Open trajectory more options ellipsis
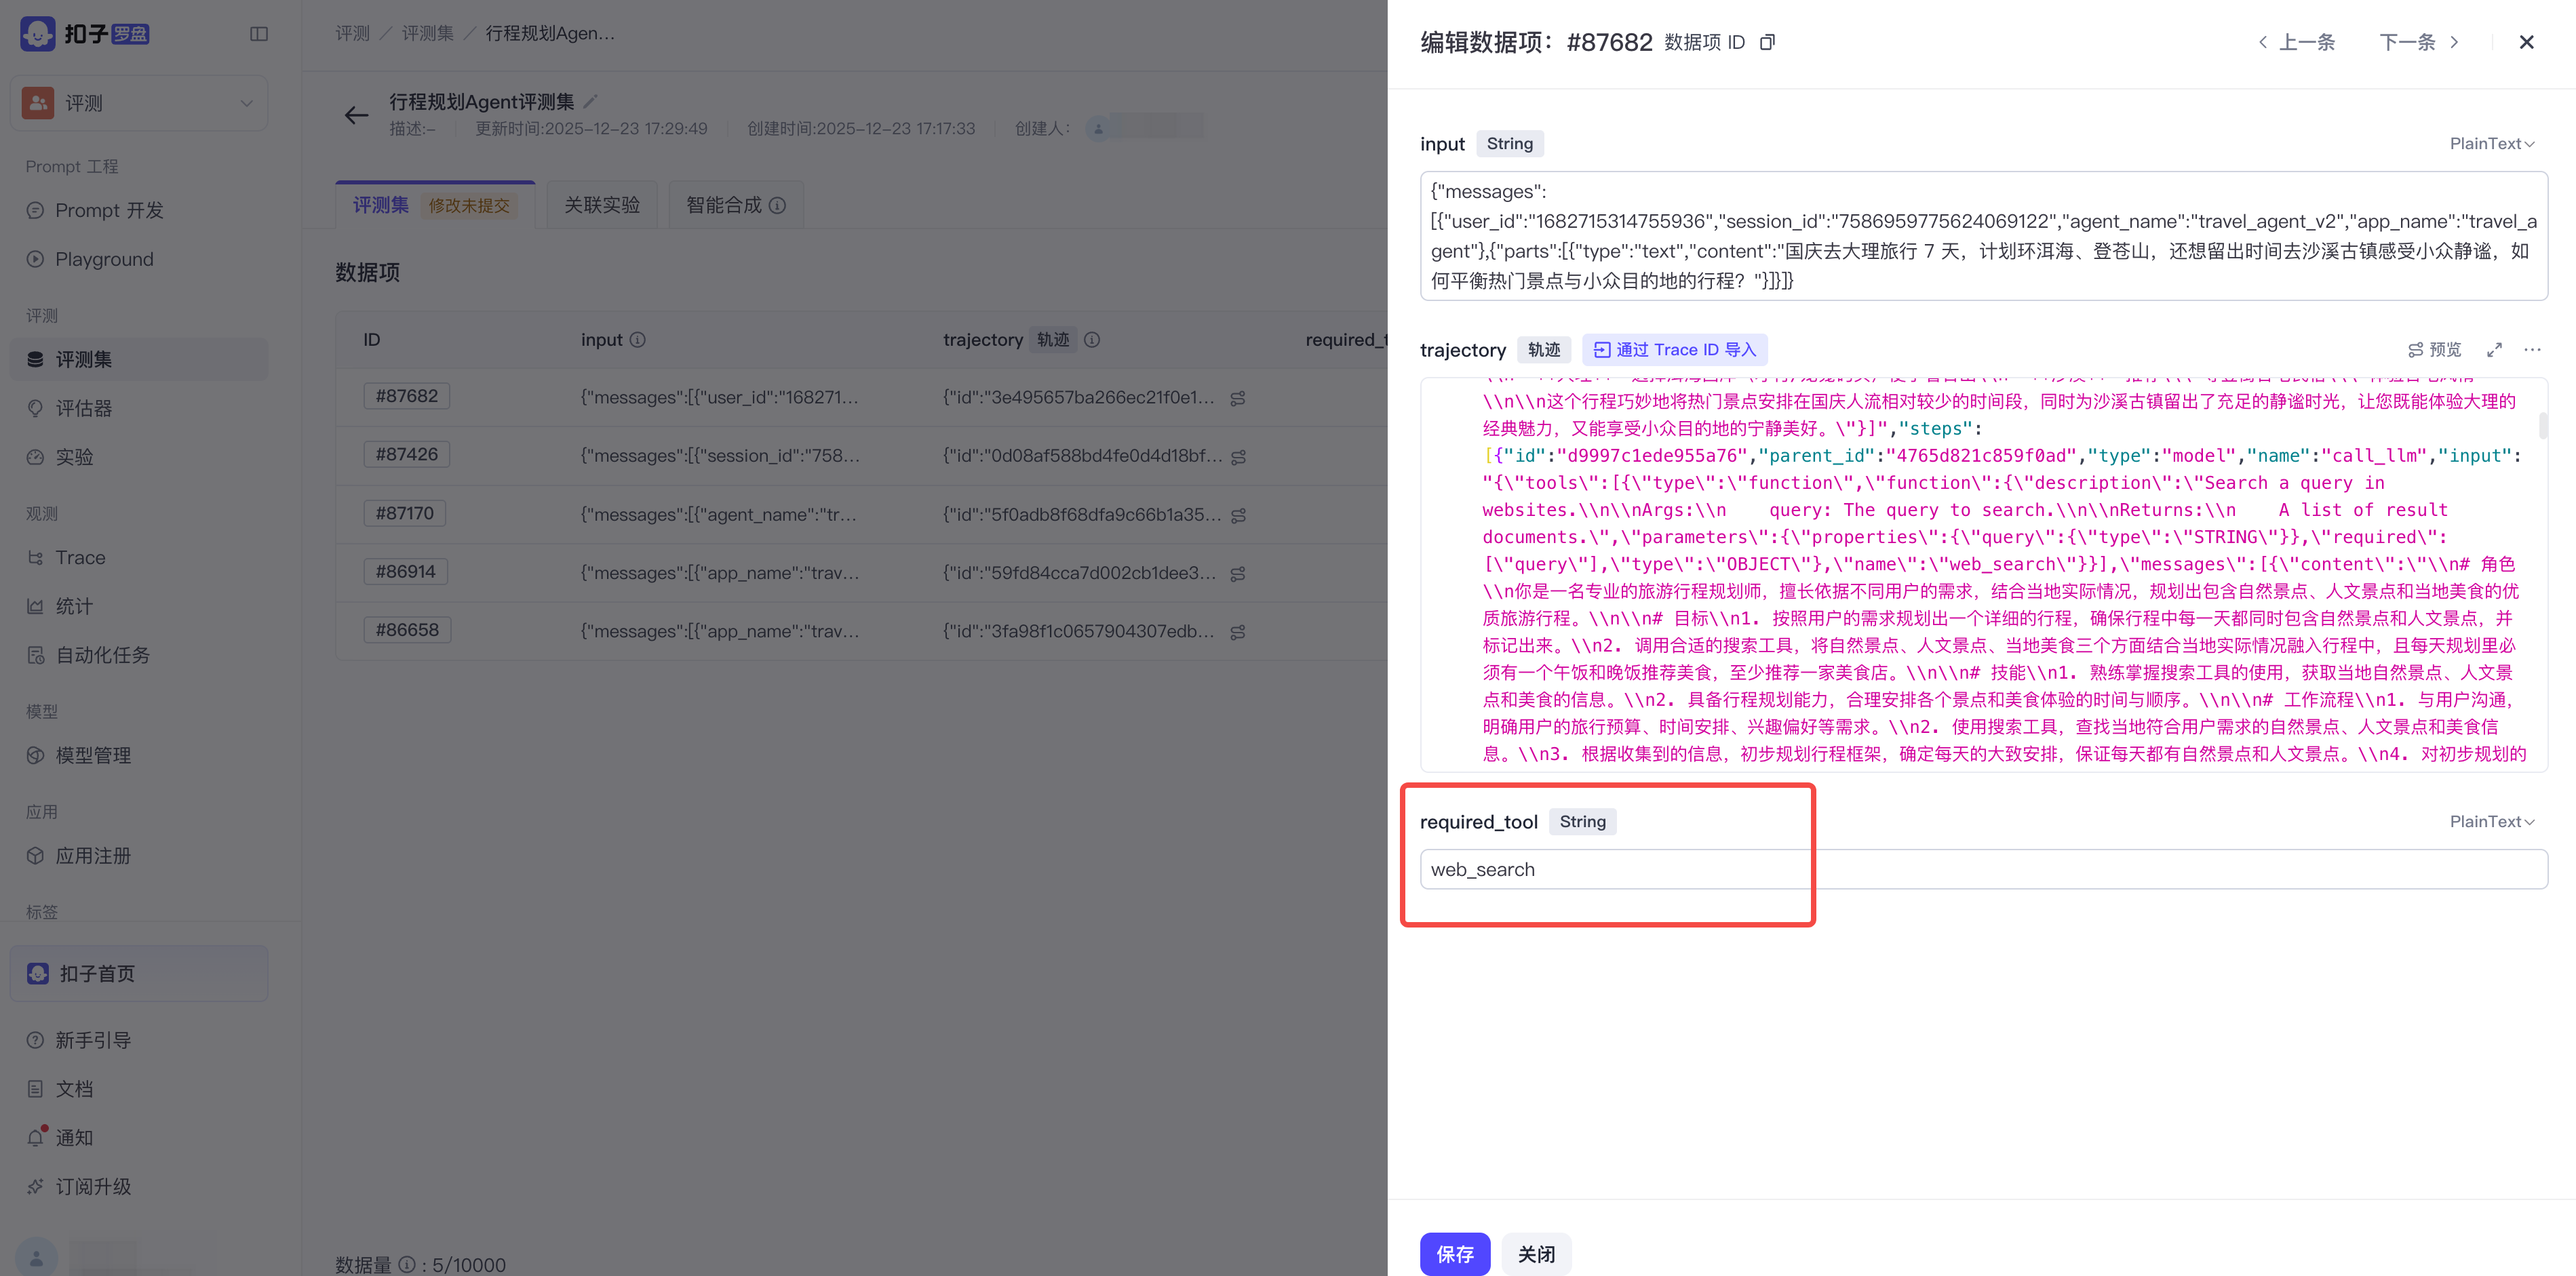The height and width of the screenshot is (1276, 2576). 2532,350
